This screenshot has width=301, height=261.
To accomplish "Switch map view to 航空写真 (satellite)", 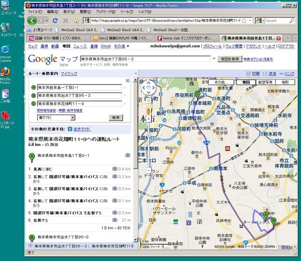I will (265, 82).
